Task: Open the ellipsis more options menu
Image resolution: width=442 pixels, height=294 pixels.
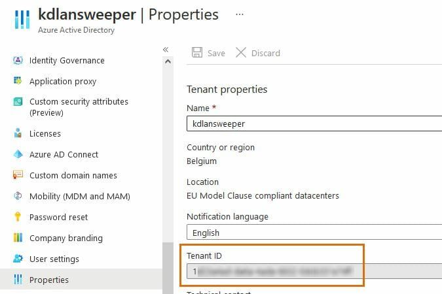Action: tap(240, 14)
